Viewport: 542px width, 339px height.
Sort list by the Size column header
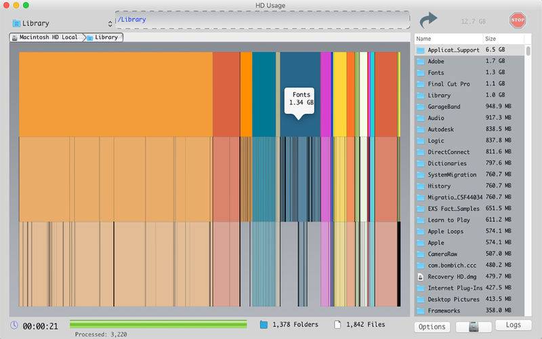[x=503, y=39]
